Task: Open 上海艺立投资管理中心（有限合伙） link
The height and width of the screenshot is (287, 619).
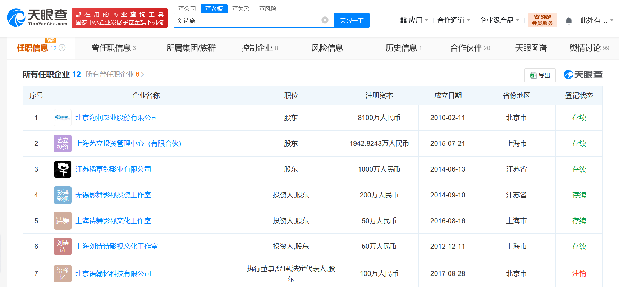Action: tap(129, 143)
